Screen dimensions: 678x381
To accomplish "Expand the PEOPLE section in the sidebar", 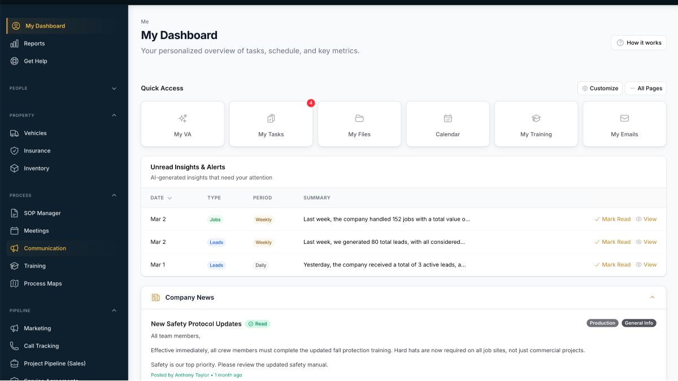I will tap(114, 88).
